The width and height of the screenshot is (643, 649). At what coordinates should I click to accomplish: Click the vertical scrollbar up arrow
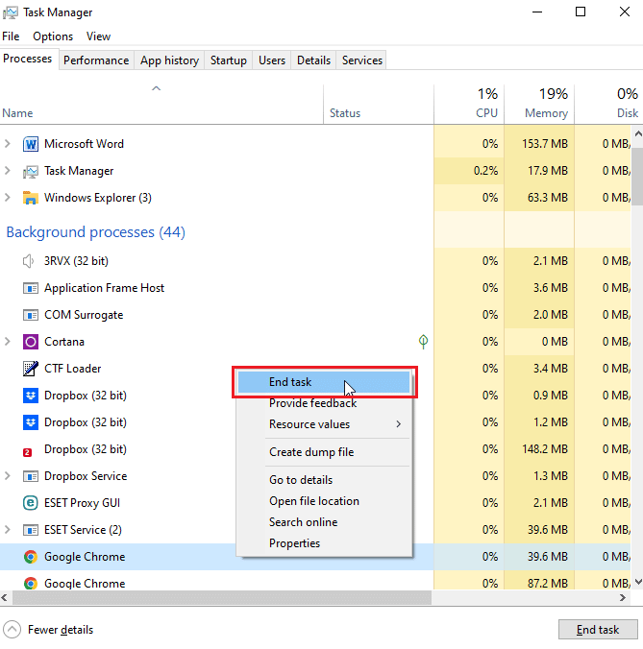point(637,133)
